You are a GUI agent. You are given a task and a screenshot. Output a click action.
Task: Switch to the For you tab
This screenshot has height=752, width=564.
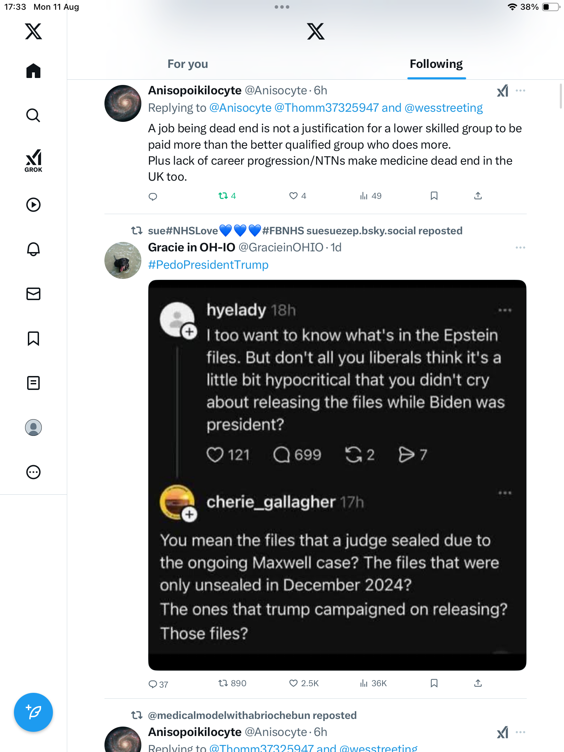coord(188,64)
